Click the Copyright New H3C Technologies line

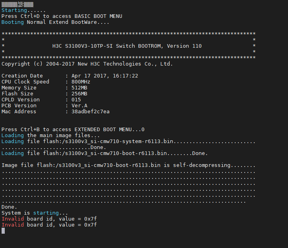87,64
